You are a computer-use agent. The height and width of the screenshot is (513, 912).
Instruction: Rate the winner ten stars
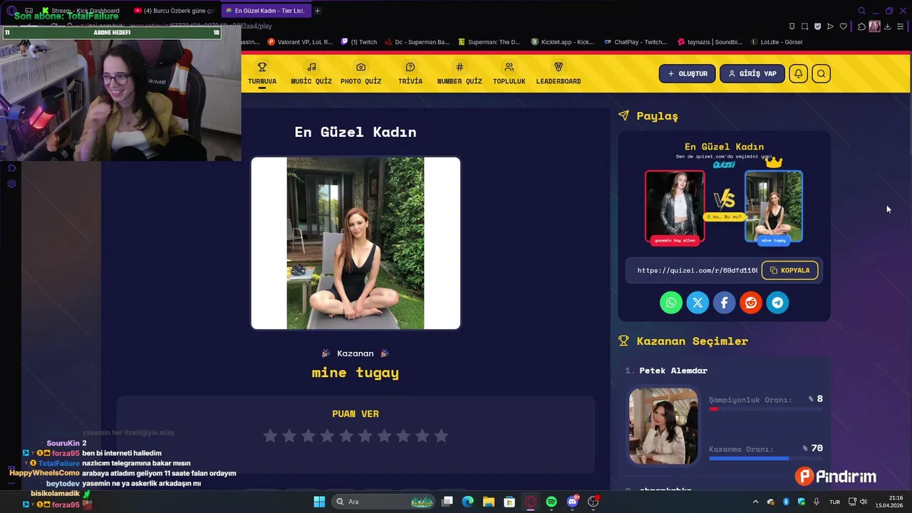click(x=441, y=435)
